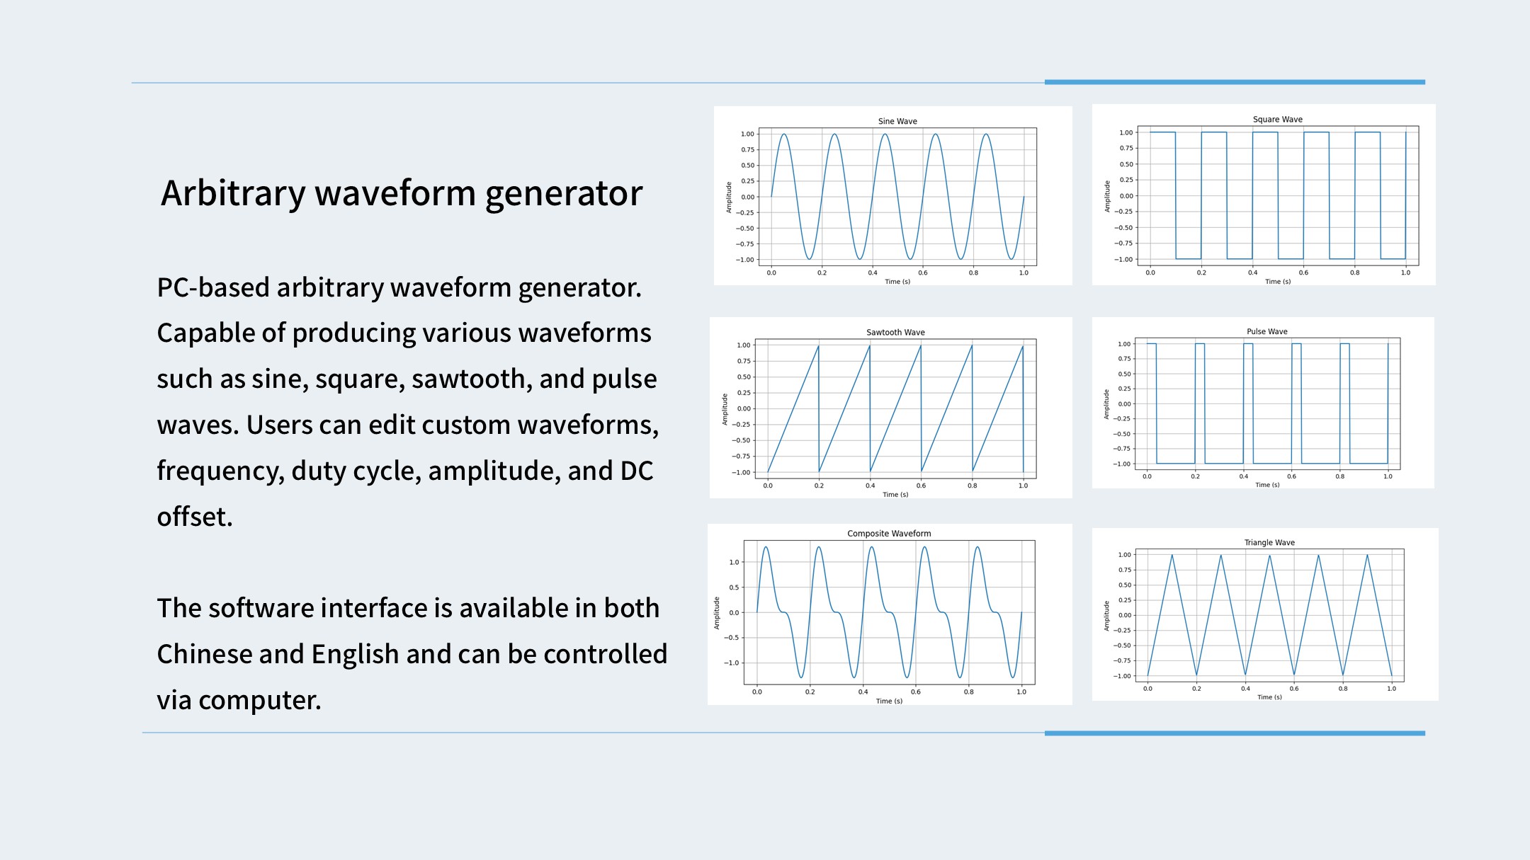Click the 'PC-based arbitrary waveform generator' paragraph
This screenshot has width=1530, height=860.
pyautogui.click(x=408, y=402)
